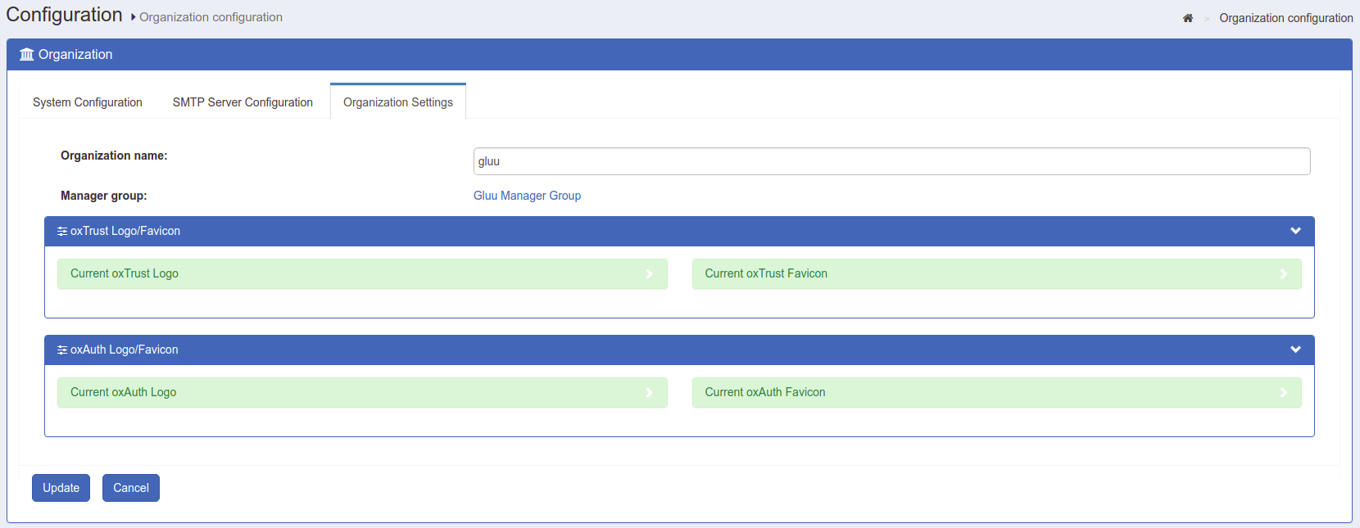Screen dimensions: 1360x528
Task: Expand the Current oxAuth Logo section
Action: pyautogui.click(x=124, y=392)
